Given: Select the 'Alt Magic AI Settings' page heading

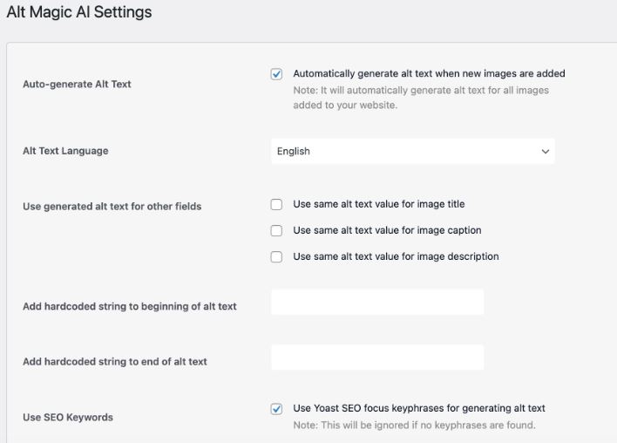Looking at the screenshot, I should coord(79,12).
